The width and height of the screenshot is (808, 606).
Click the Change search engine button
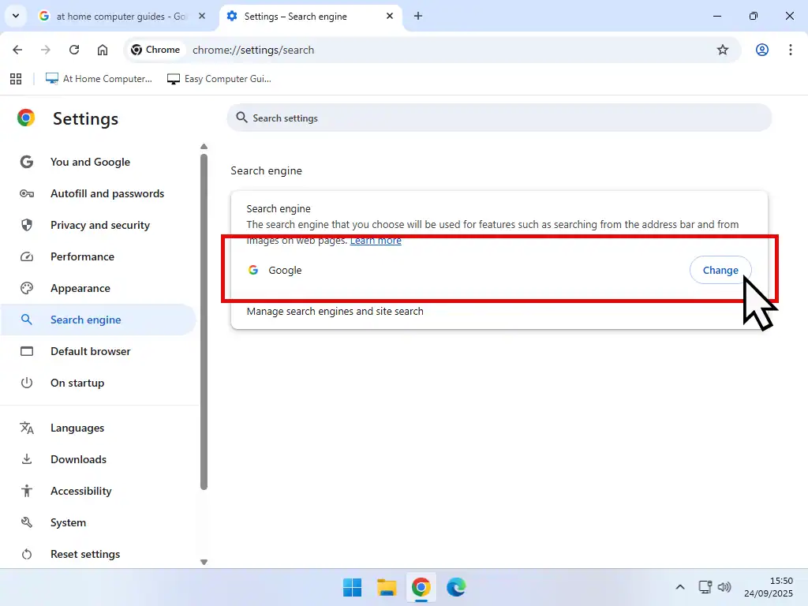pos(720,270)
